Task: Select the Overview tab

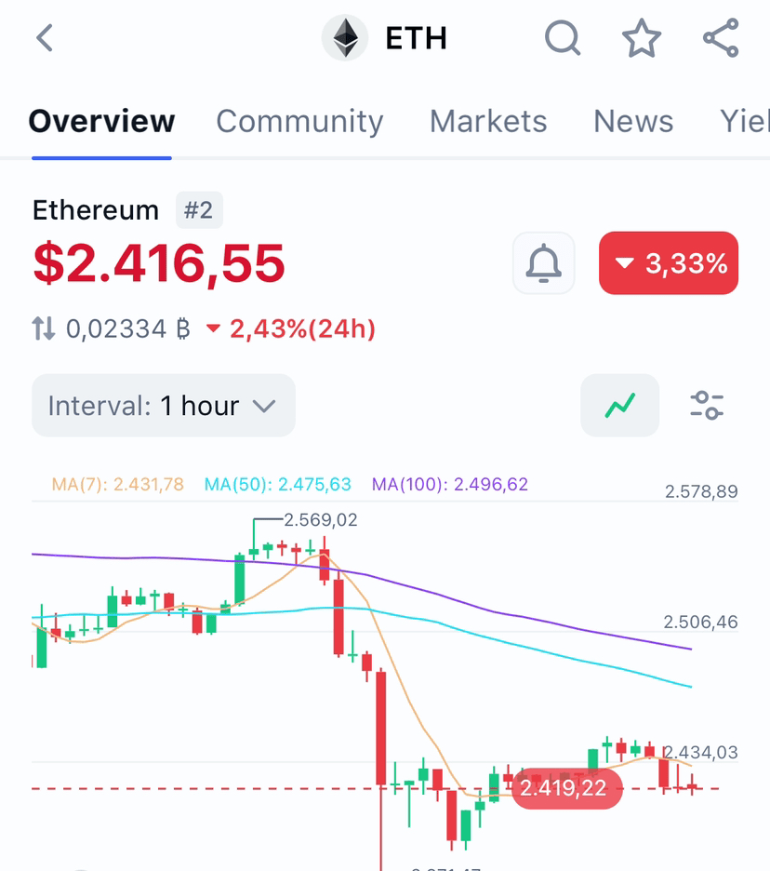Action: (101, 122)
